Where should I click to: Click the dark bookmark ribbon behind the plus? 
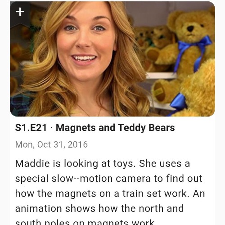point(20,14)
